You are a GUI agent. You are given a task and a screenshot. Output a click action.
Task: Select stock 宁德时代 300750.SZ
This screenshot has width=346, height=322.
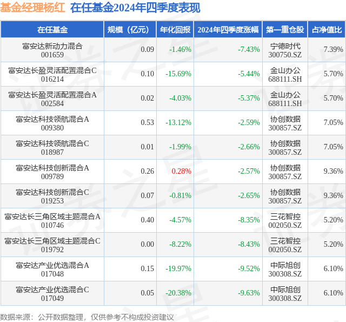(x=285, y=50)
